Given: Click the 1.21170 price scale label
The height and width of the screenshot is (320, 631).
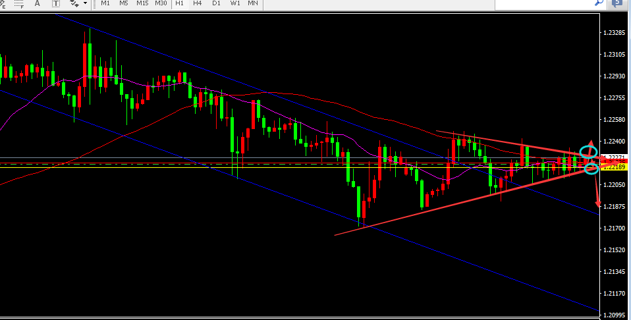Looking at the screenshot, I should [x=614, y=294].
